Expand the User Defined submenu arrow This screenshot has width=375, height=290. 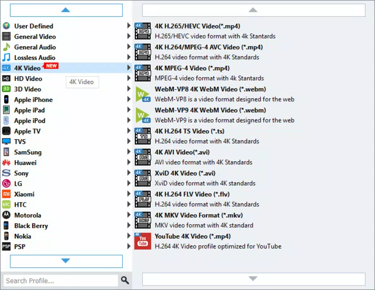click(129, 25)
